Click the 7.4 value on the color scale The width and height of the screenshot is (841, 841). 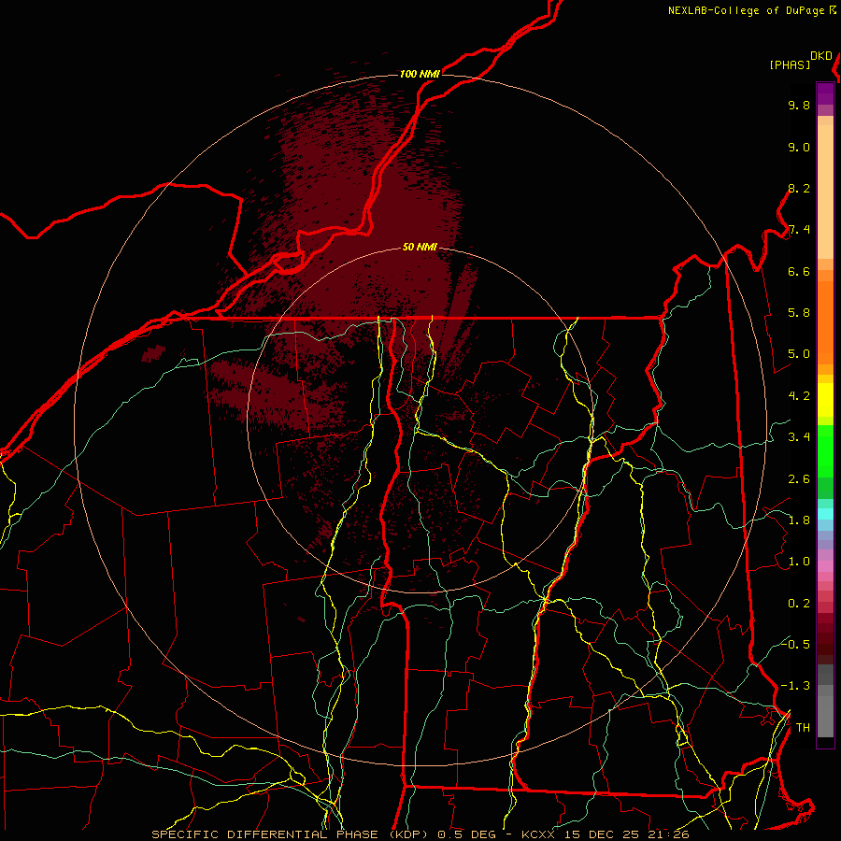[799, 230]
